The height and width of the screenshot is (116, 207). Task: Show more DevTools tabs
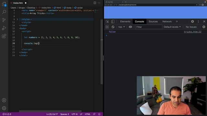pos(177,22)
